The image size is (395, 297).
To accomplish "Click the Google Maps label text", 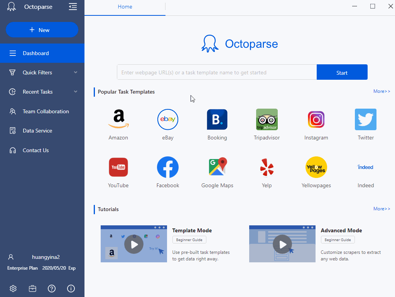I will tap(218, 185).
